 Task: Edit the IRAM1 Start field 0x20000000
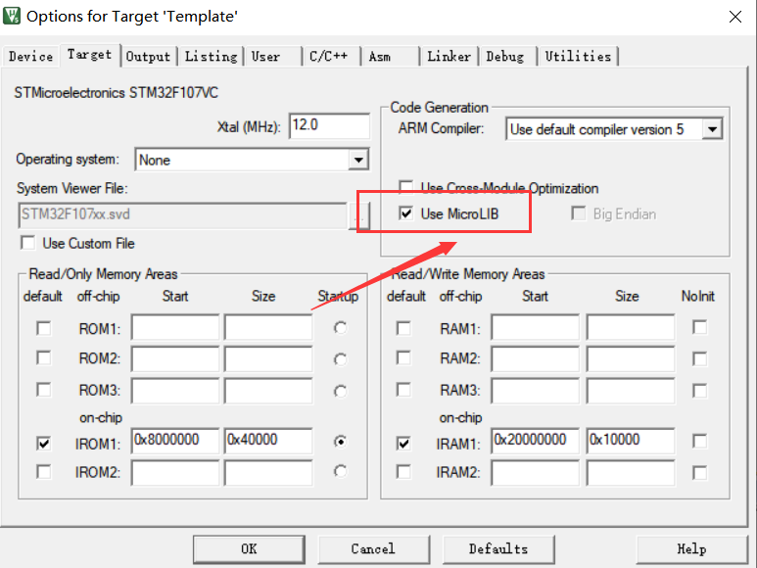535,441
